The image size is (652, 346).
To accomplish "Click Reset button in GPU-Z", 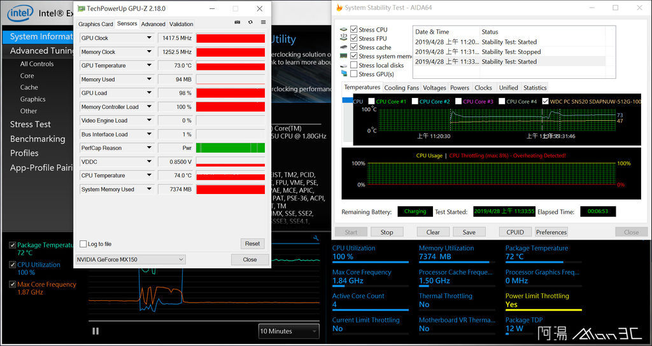I will [x=252, y=244].
